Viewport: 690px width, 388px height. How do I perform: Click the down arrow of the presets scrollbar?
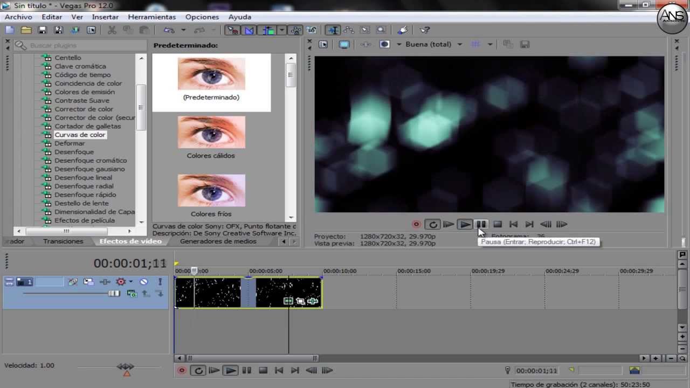291,217
